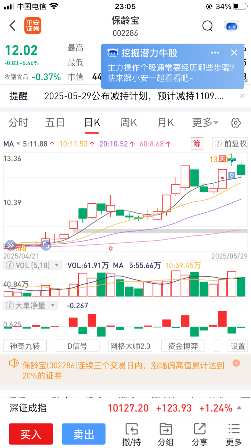Switch to 分时 tab
Viewport: 251px width, 448px height.
(x=18, y=123)
